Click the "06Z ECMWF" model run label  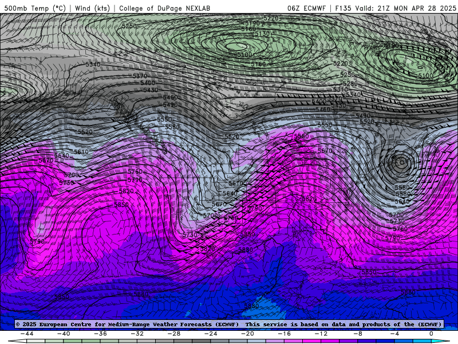[x=306, y=8]
